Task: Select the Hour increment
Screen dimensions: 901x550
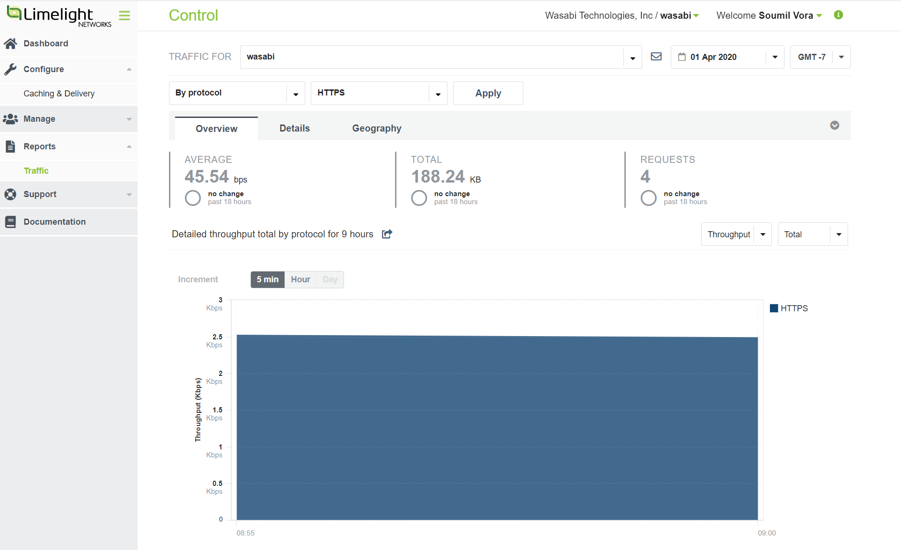Action: tap(300, 279)
